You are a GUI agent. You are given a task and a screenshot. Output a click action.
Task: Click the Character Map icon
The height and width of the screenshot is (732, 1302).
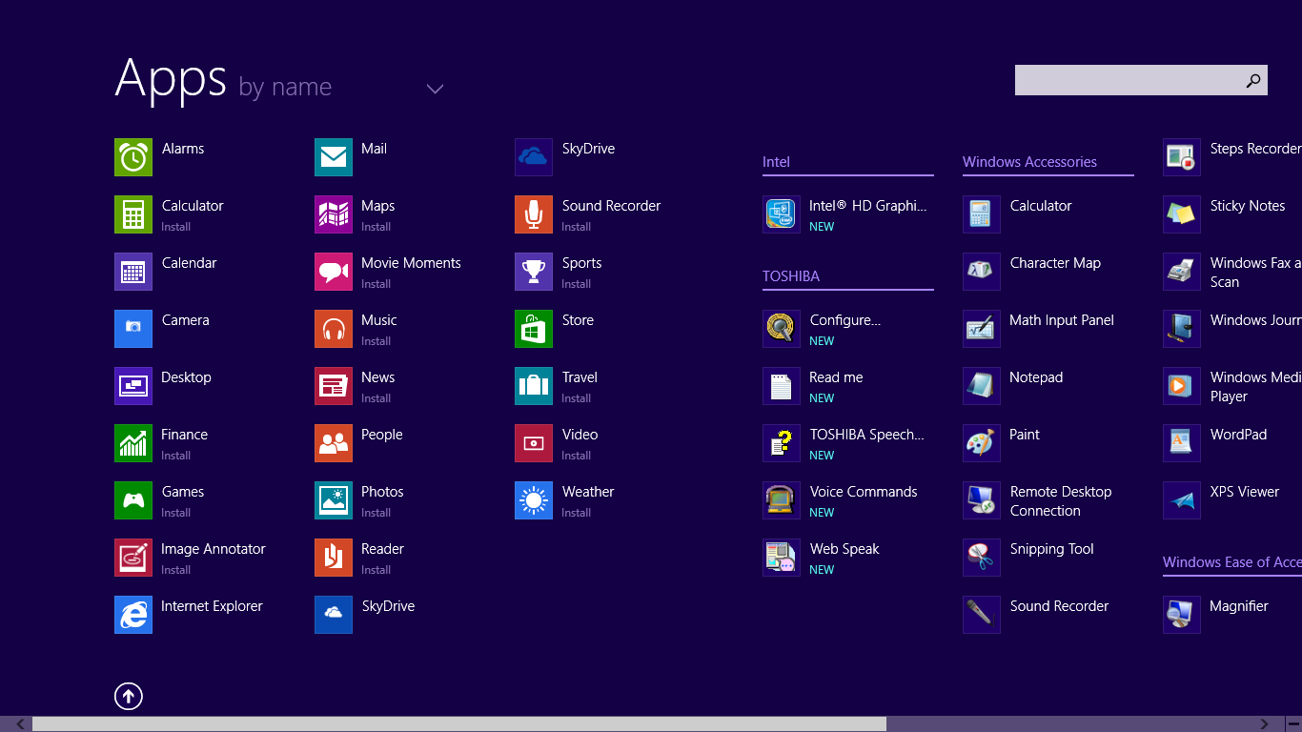[982, 272]
